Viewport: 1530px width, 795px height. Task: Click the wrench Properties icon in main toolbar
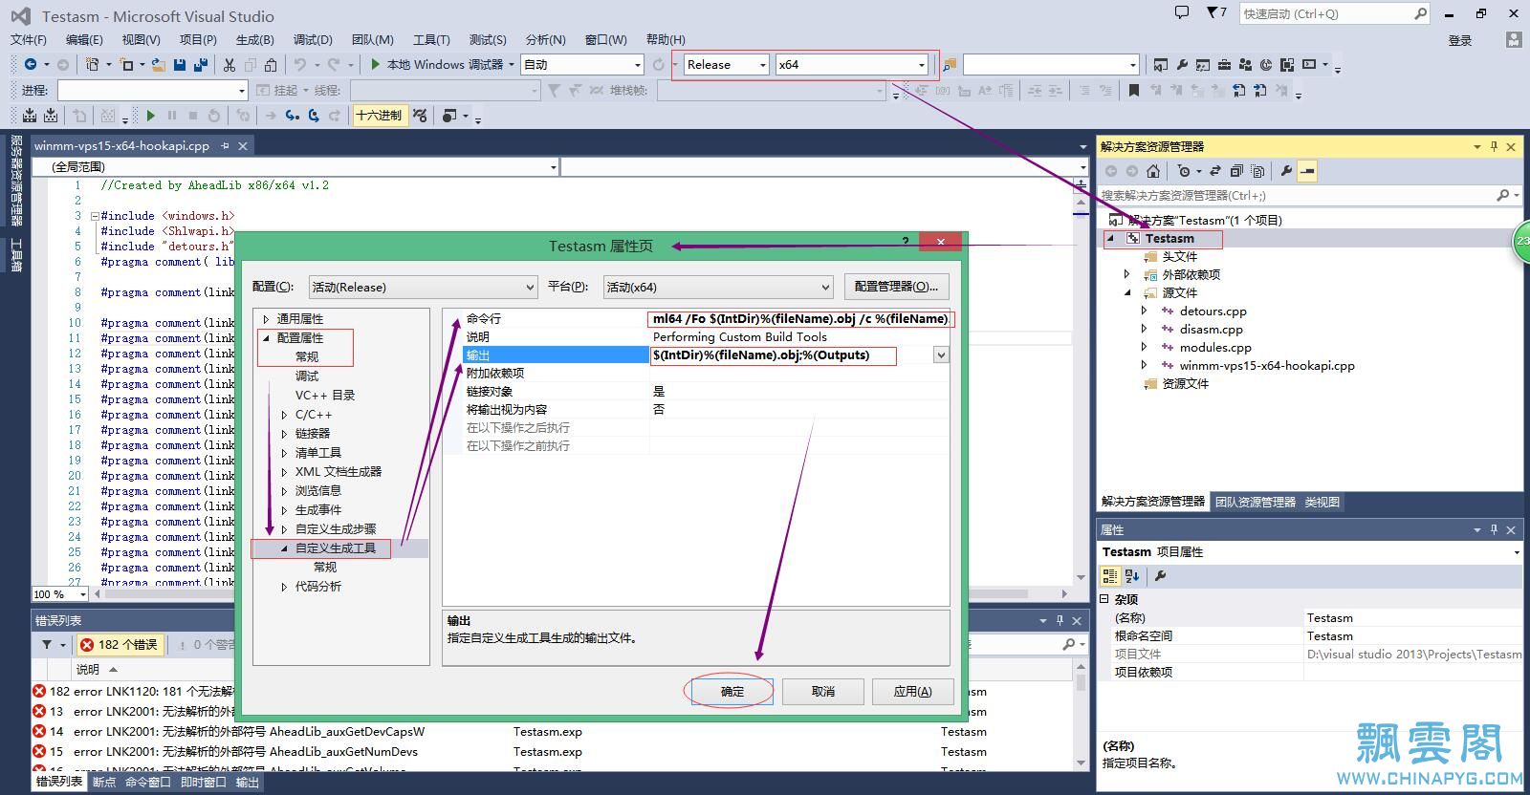(x=1182, y=64)
